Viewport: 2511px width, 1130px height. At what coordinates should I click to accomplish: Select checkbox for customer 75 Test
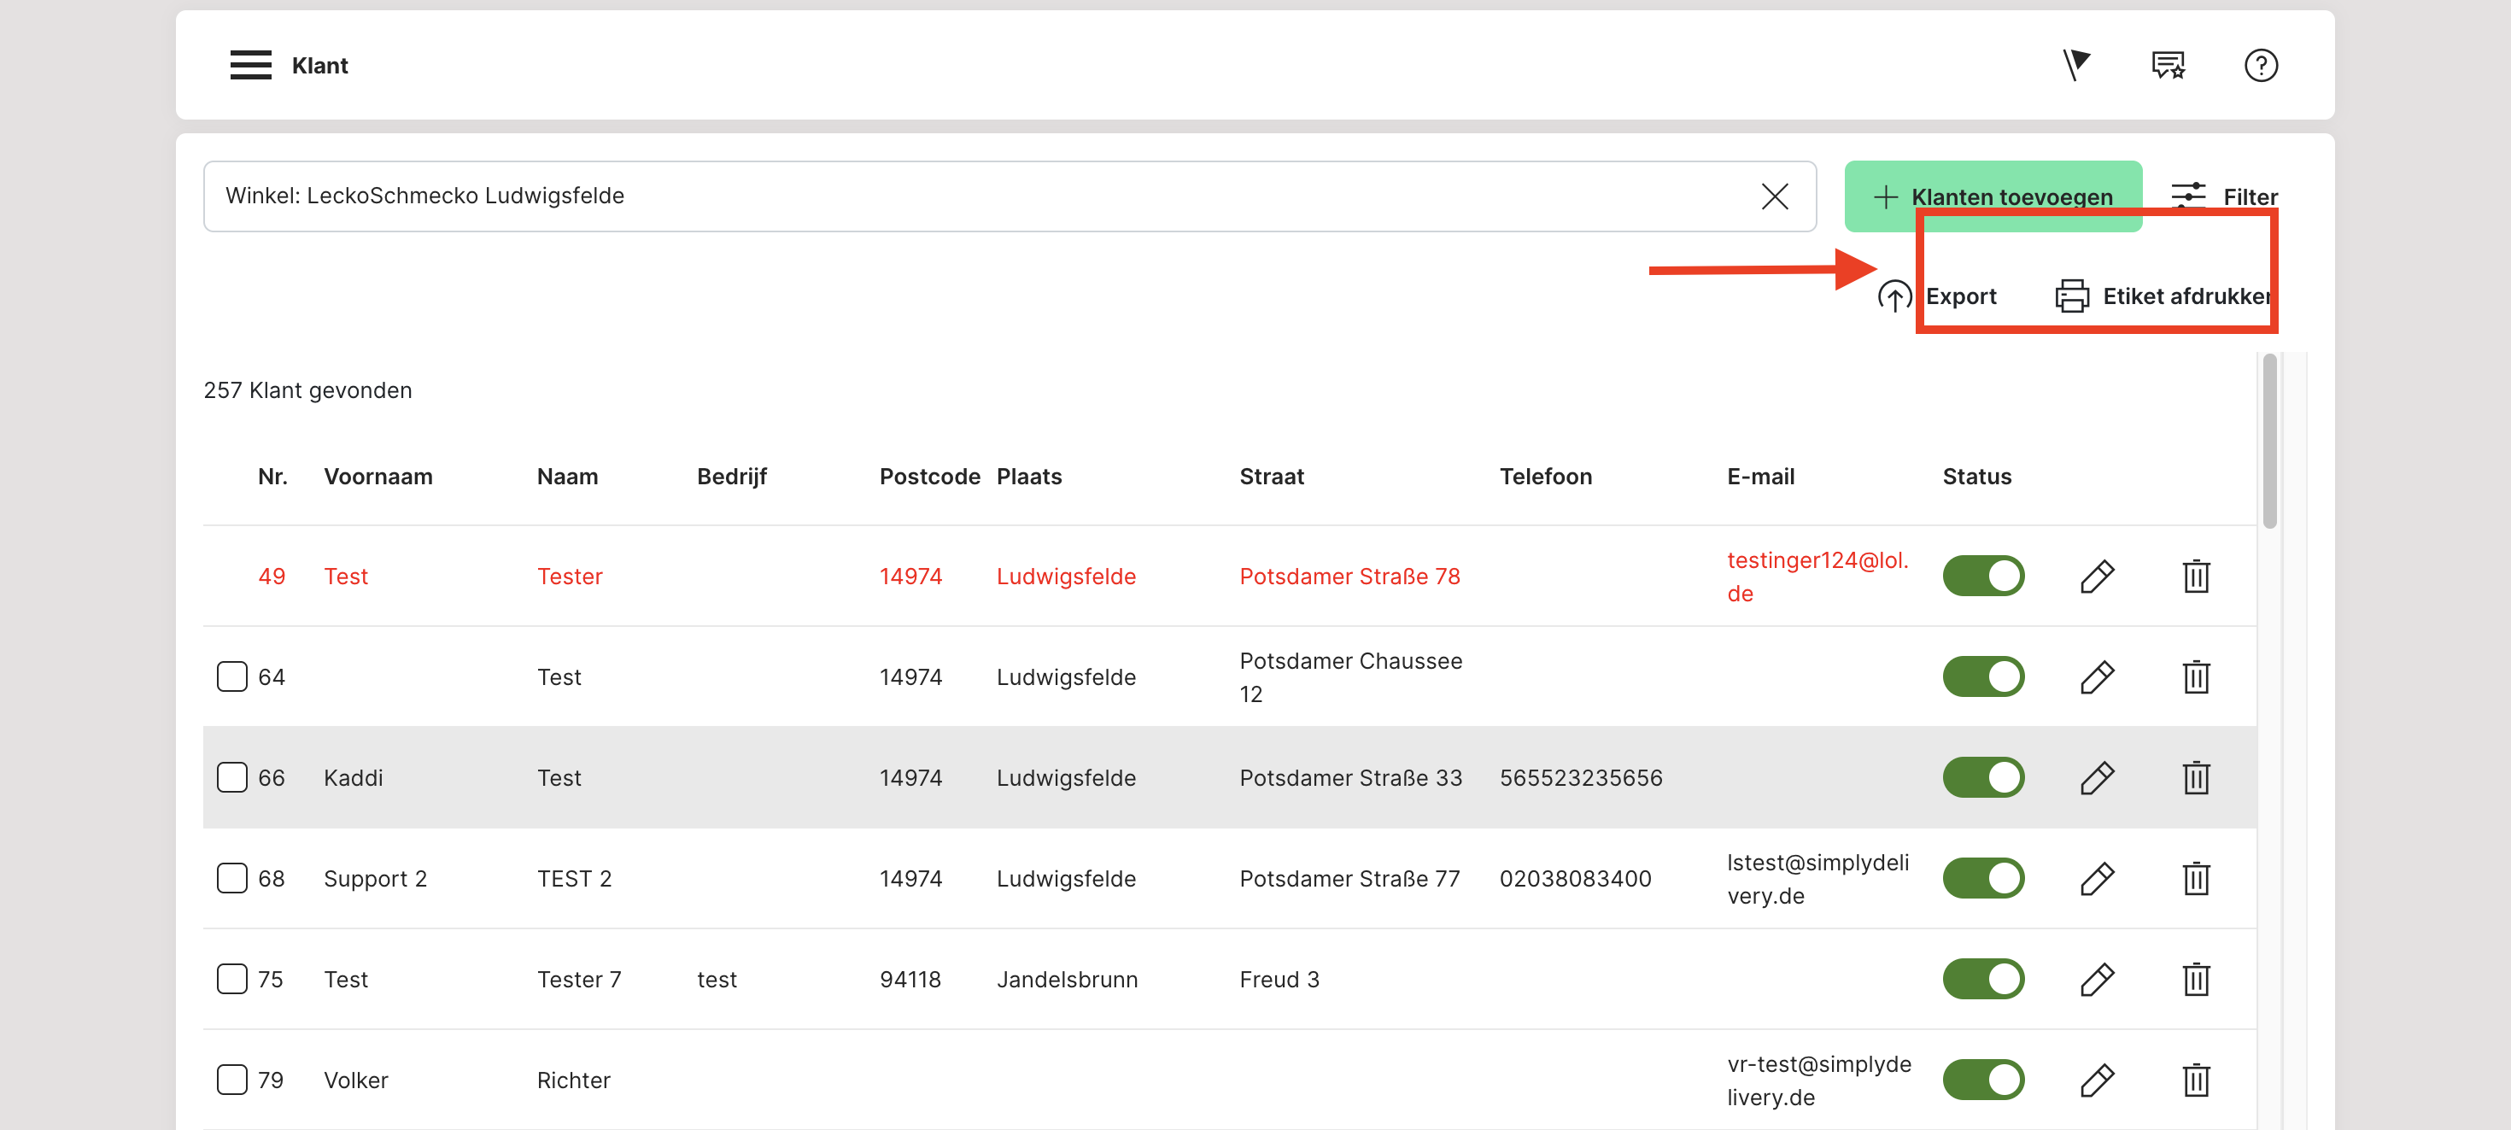(232, 979)
